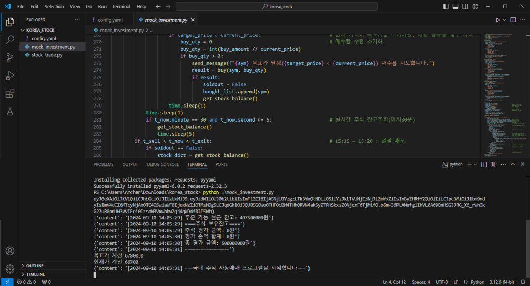Open the Search view in activity bar
Image resolution: width=530 pixels, height=286 pixels.
(x=10, y=40)
